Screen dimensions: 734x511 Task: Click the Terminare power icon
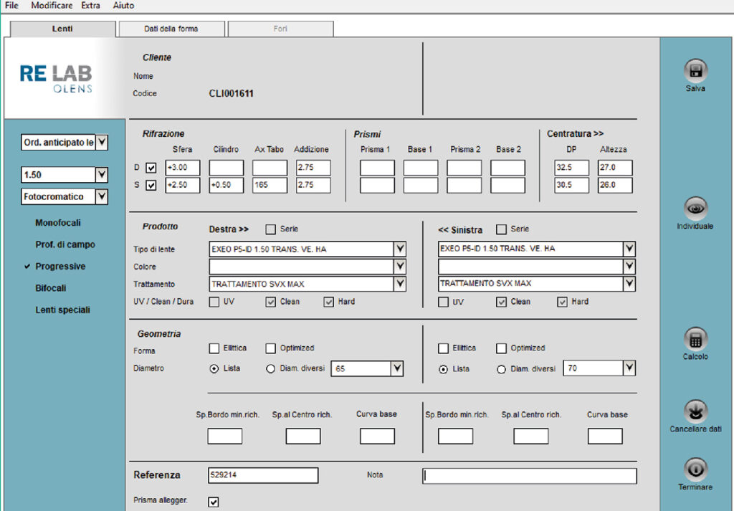pyautogui.click(x=695, y=469)
